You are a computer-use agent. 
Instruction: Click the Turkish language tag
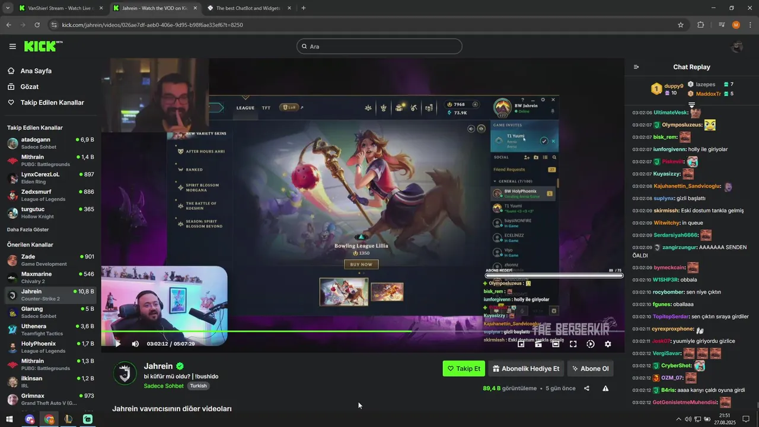199,386
